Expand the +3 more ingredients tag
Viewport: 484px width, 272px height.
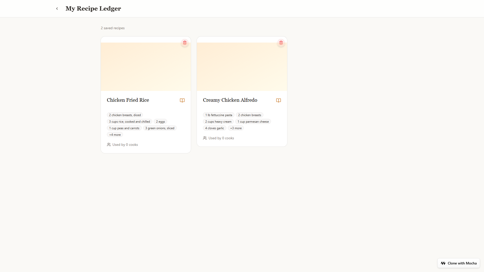(236, 128)
